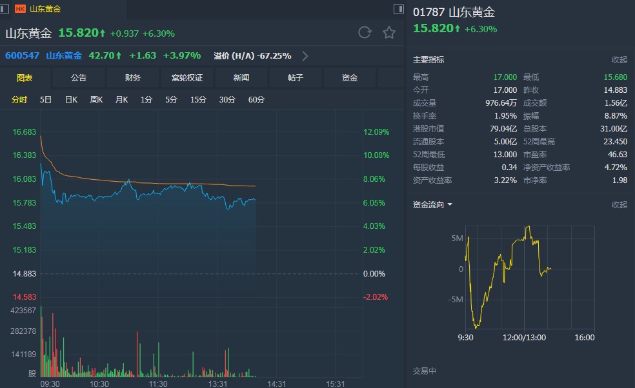Toggle the right panel layout icon
The width and height of the screenshot is (635, 388).
pyautogui.click(x=399, y=9)
